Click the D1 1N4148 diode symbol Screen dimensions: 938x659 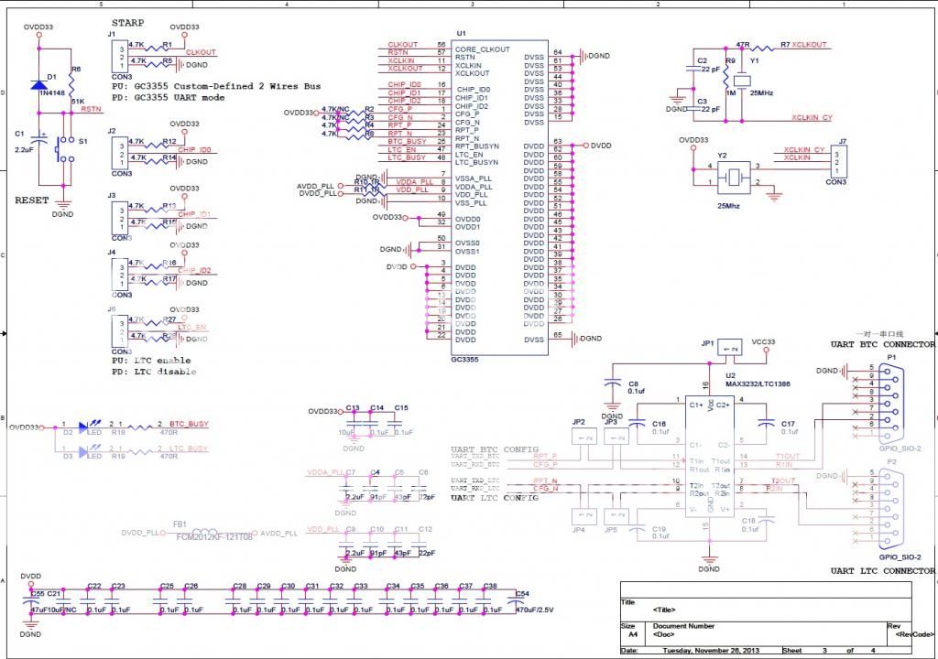[x=40, y=86]
